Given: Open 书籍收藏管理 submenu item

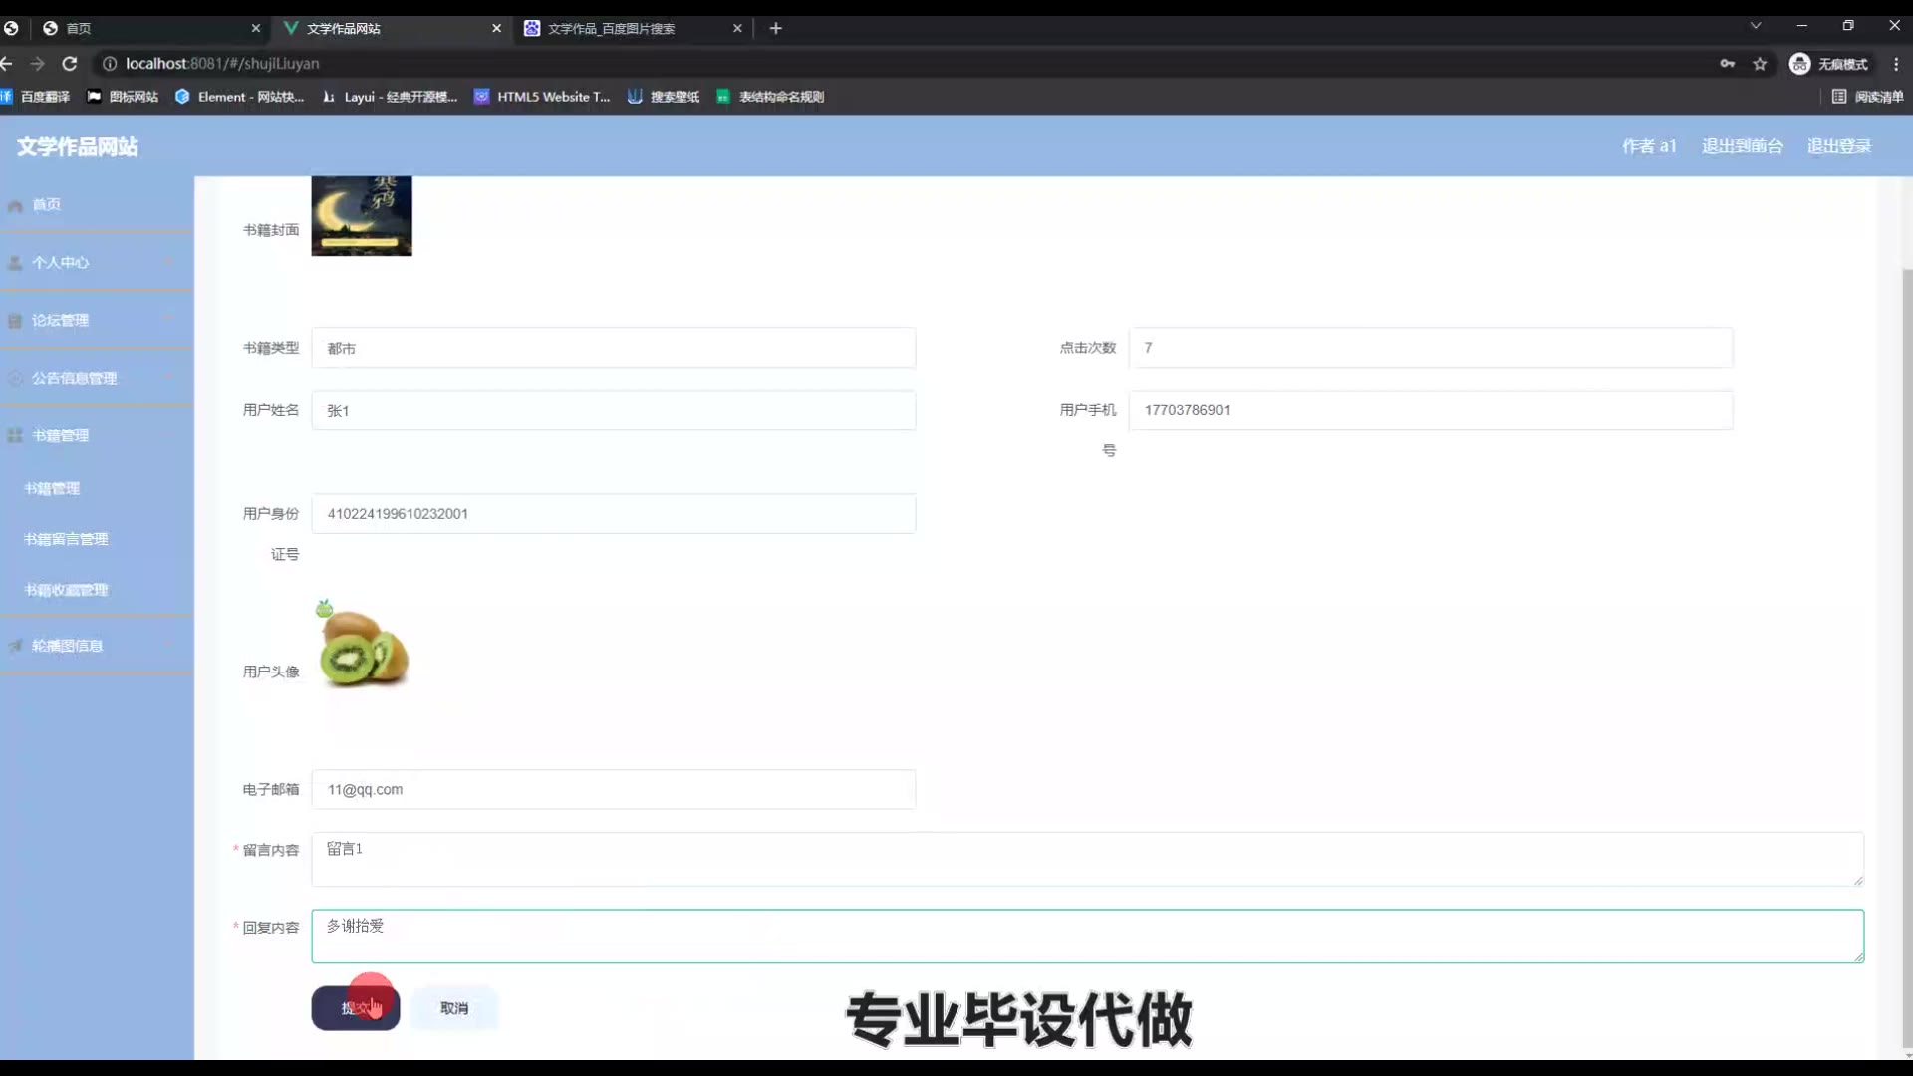Looking at the screenshot, I should pos(66,590).
